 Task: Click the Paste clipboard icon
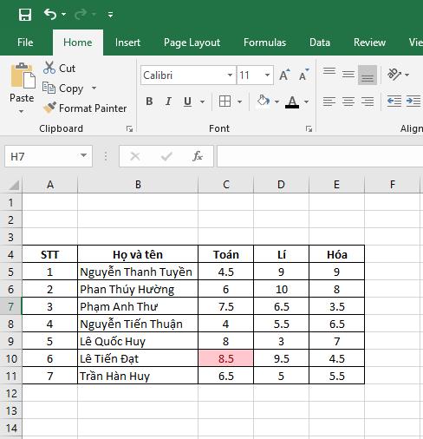point(23,75)
